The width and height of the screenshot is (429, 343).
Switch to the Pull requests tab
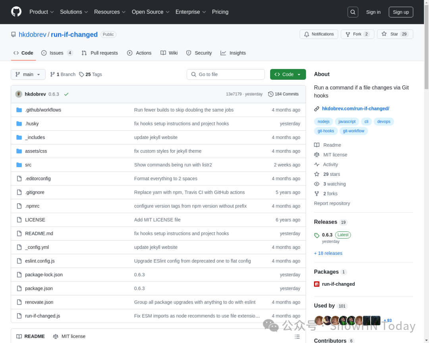(x=100, y=53)
